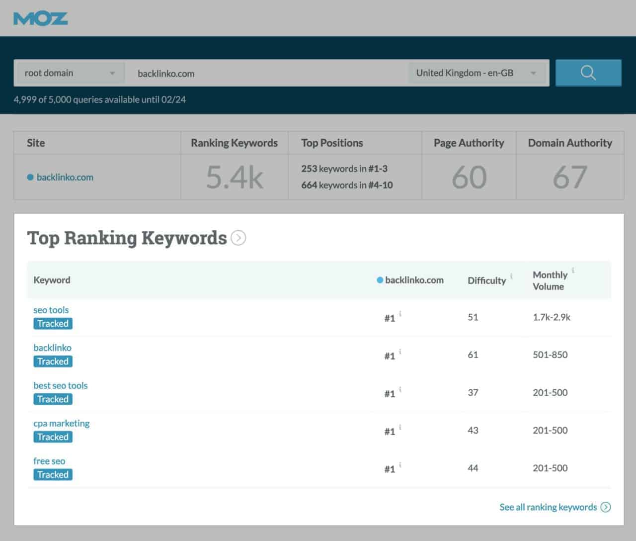The image size is (636, 541).
Task: Open the 'seo tools' keyword link
Action: [51, 310]
